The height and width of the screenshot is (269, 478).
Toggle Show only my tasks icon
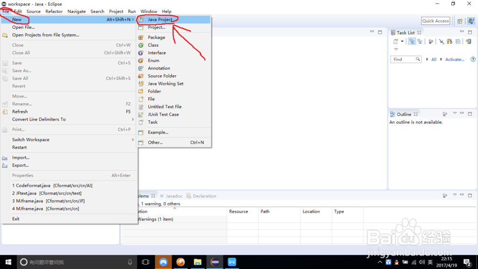point(450,42)
